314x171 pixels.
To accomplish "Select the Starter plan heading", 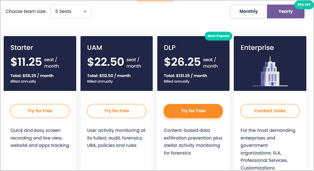I will click(21, 48).
